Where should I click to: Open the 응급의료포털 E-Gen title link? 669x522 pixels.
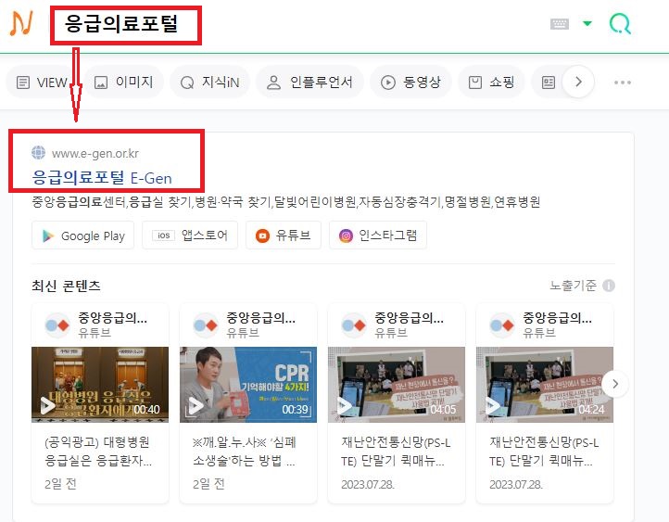click(102, 178)
